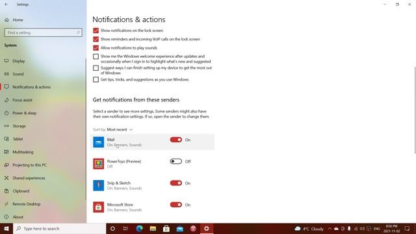Open the Windows Start menu
The width and height of the screenshot is (416, 234).
pos(6,229)
